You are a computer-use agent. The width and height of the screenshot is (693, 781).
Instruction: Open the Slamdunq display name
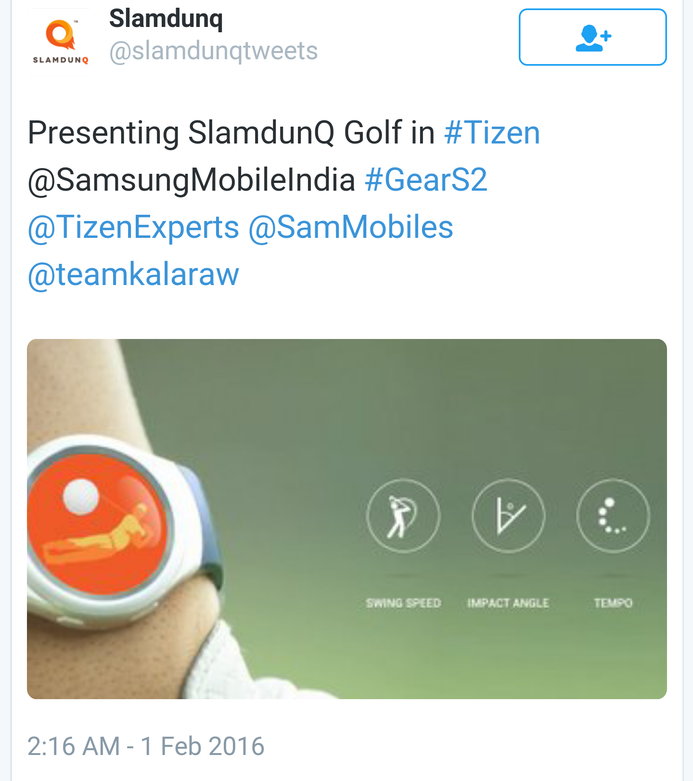(x=166, y=19)
